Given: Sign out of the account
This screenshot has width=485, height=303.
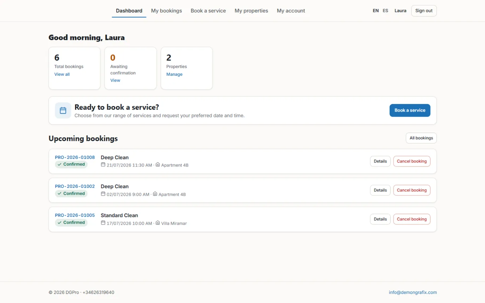Looking at the screenshot, I should [424, 11].
